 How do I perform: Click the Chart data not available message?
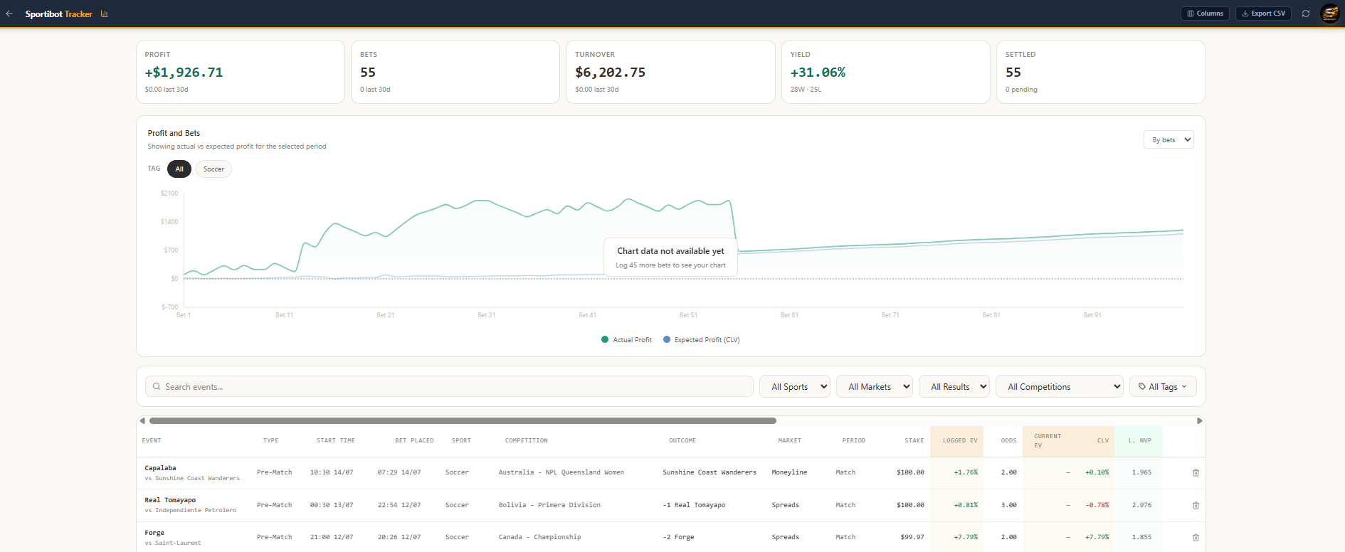670,258
